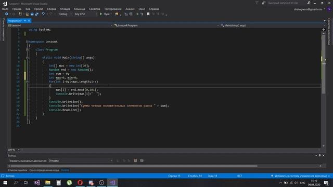This screenshot has height=187, width=333.
Task: Close the Program.cs tab
Action: (29, 21)
